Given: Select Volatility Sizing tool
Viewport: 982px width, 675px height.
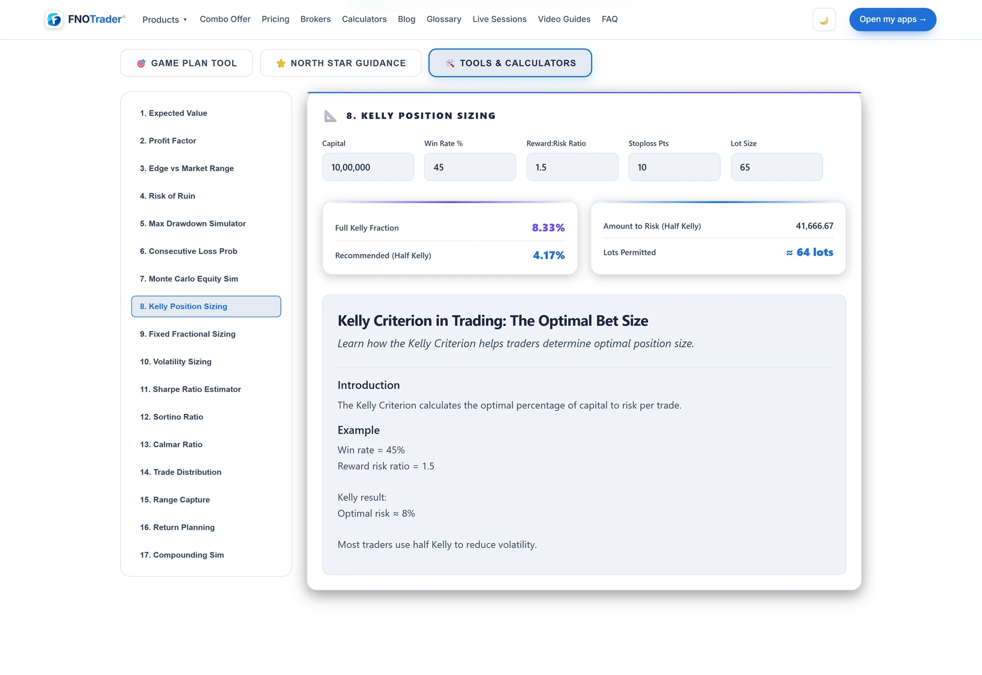Looking at the screenshot, I should [206, 362].
